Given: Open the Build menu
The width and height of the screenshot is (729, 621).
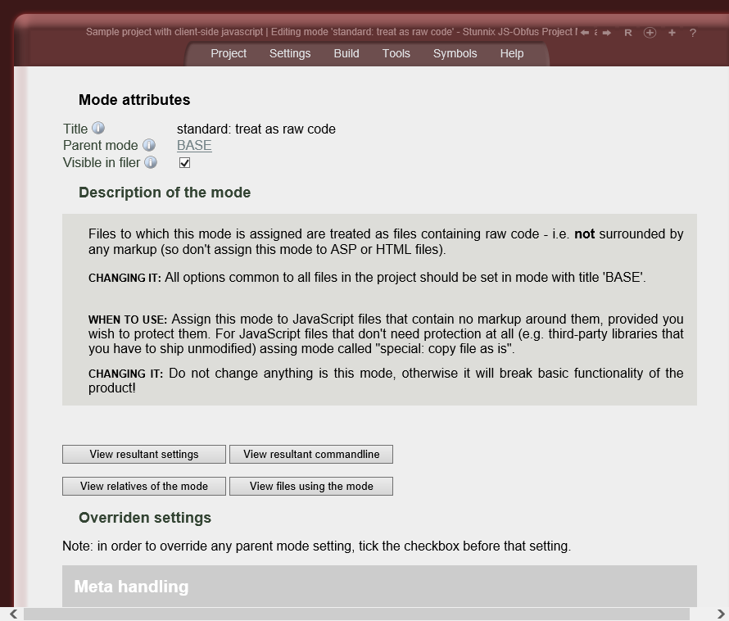Looking at the screenshot, I should [346, 53].
